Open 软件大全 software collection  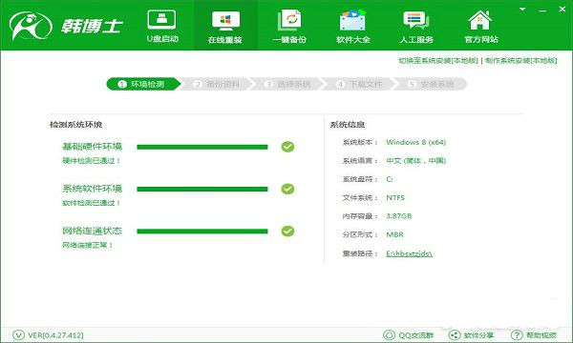coord(353,27)
